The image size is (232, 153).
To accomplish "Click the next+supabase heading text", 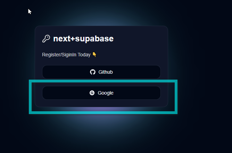I will tap(83, 39).
